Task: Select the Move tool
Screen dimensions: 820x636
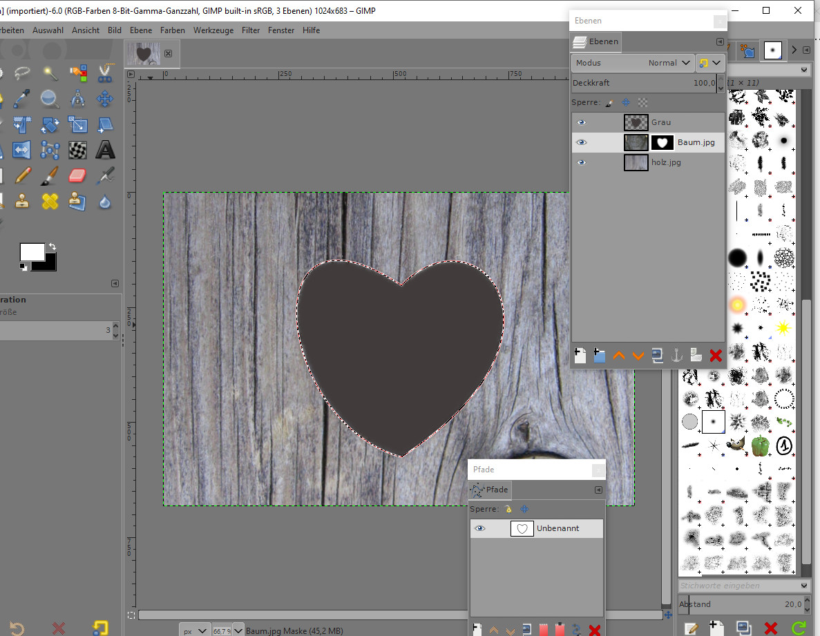Action: pos(105,99)
